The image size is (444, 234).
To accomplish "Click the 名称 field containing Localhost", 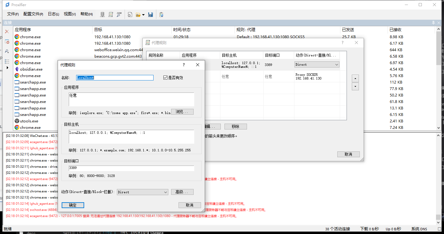I will point(115,78).
